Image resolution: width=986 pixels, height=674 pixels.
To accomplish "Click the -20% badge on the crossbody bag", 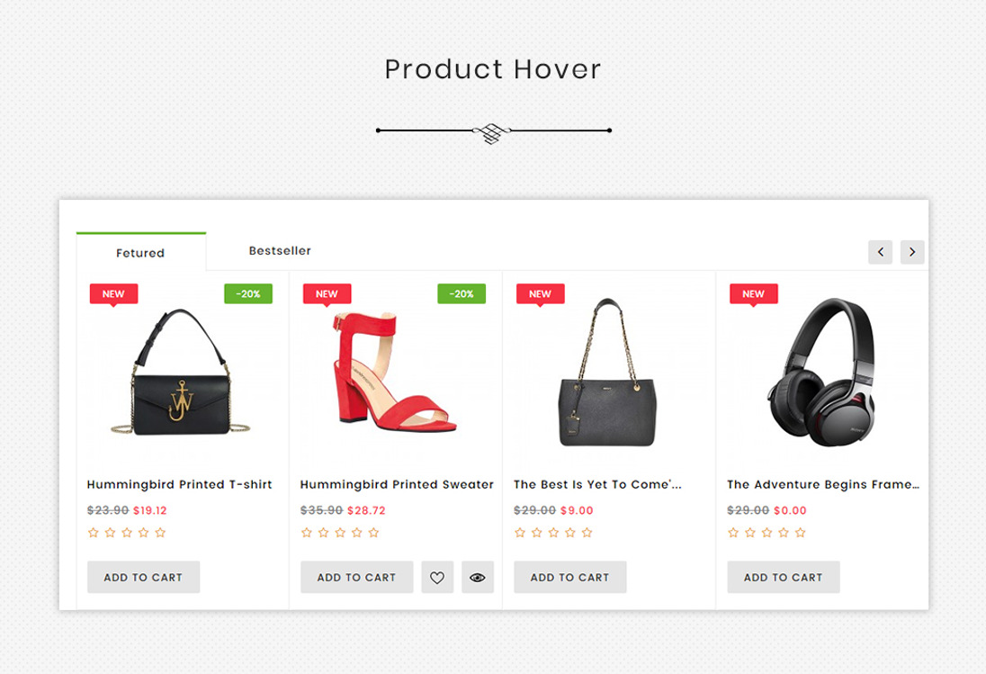I will point(248,293).
